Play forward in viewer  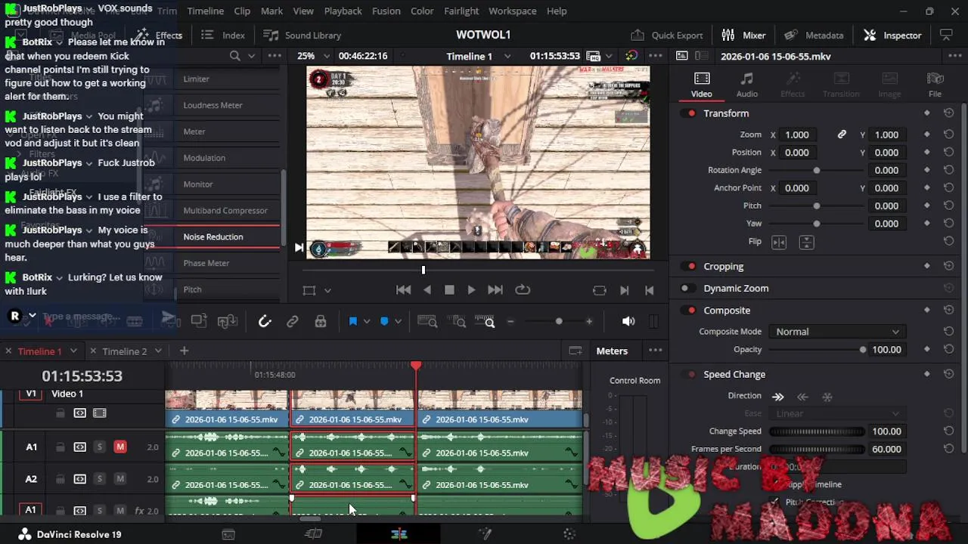point(471,290)
